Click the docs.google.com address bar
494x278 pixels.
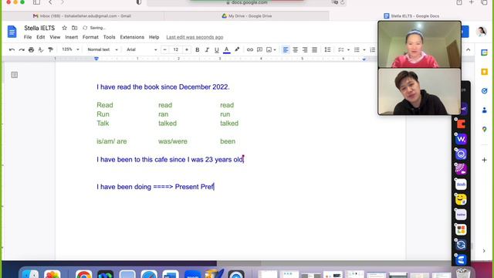click(247, 2)
